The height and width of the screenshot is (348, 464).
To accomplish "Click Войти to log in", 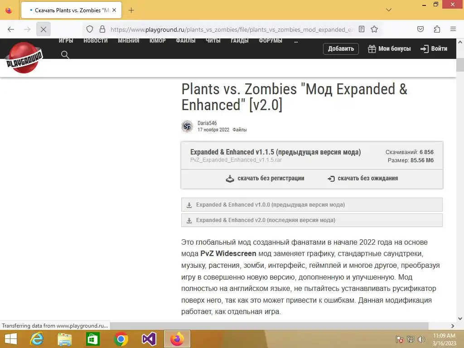I will [434, 49].
